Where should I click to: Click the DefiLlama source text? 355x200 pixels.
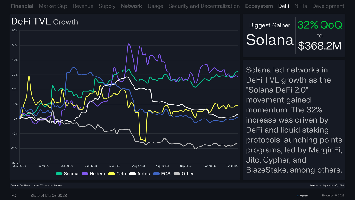tap(23, 185)
